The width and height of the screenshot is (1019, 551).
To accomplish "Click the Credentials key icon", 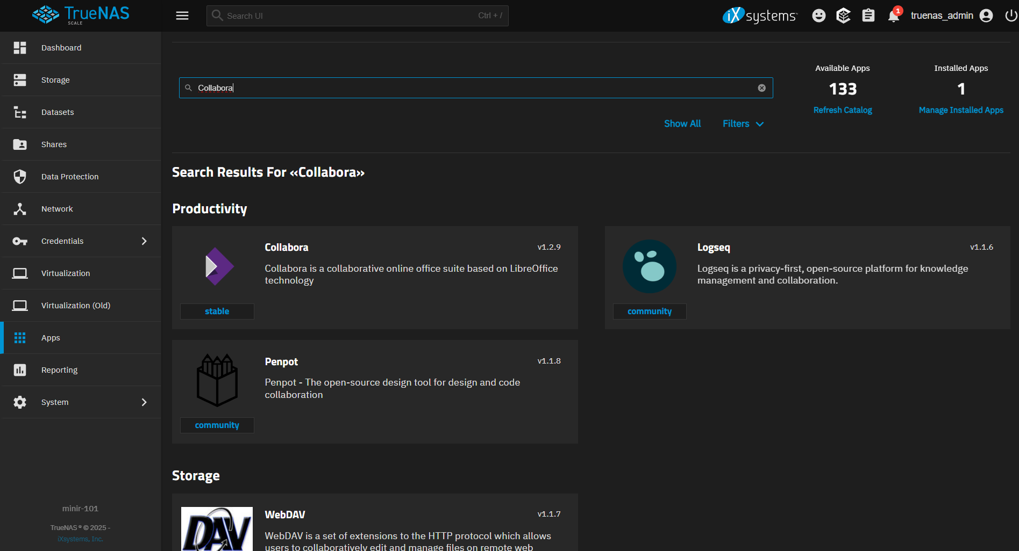I will pos(20,241).
